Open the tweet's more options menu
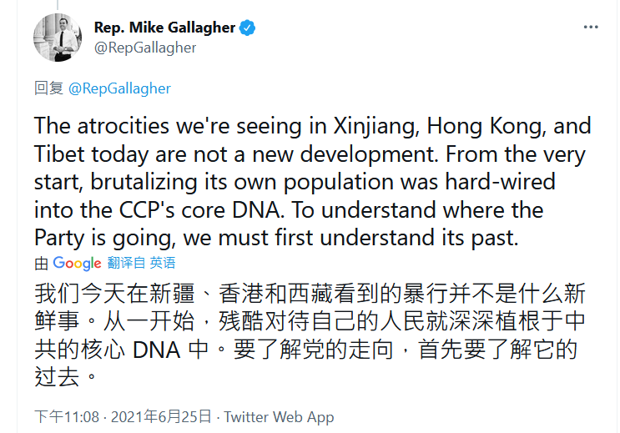This screenshot has height=433, width=620. 590,27
